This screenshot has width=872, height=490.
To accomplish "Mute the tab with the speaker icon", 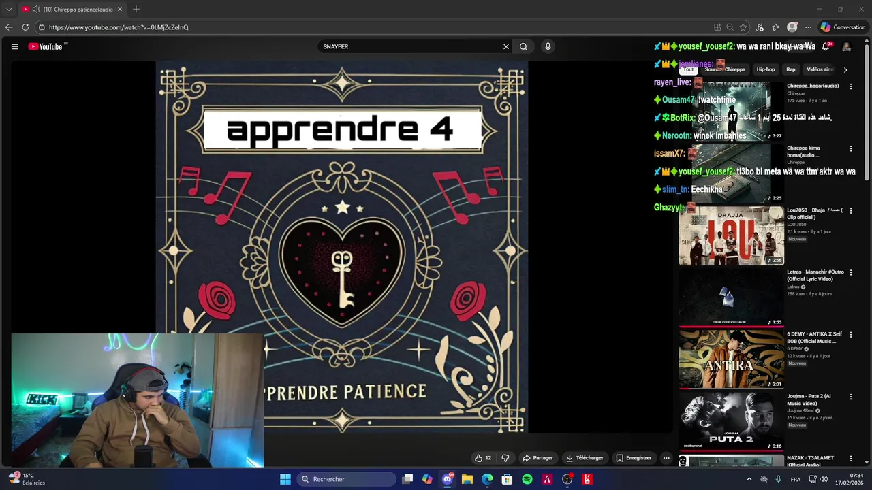I will tap(35, 10).
